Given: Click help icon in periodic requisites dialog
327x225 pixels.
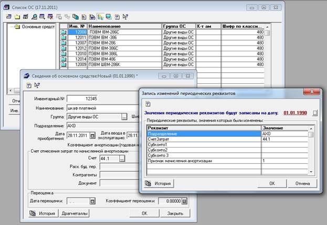Looking at the screenshot, I should (x=148, y=104).
